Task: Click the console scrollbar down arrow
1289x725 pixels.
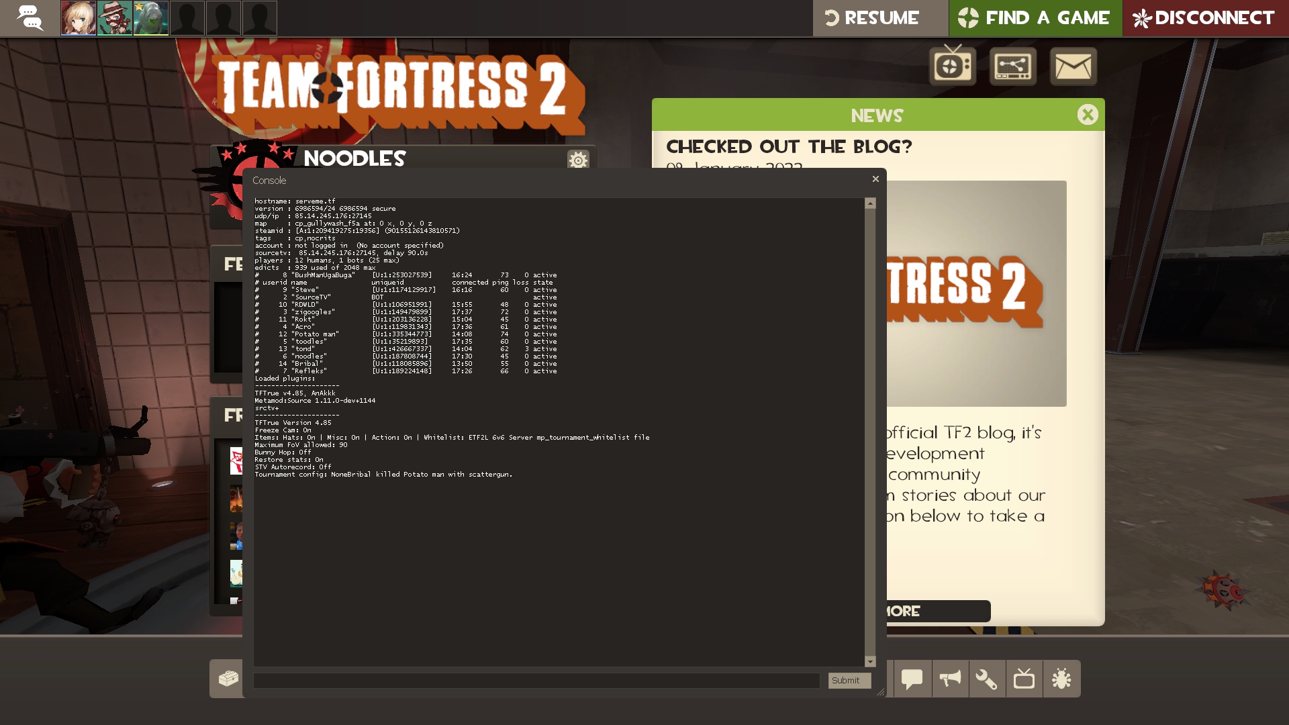Action: pyautogui.click(x=870, y=661)
